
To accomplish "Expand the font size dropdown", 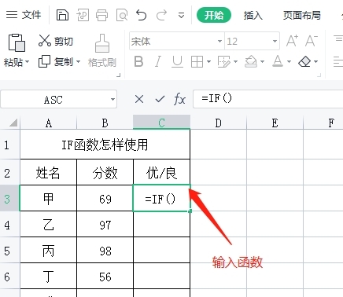I will click(275, 41).
